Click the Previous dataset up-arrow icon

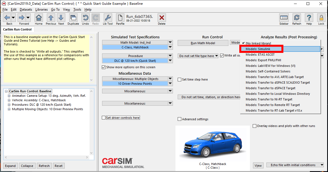pyautogui.click(x=51, y=18)
